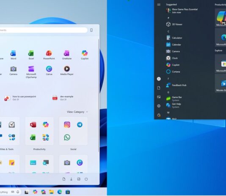Expand Utilities & Tools overflow app group
The height and width of the screenshot is (196, 226).
12,137
